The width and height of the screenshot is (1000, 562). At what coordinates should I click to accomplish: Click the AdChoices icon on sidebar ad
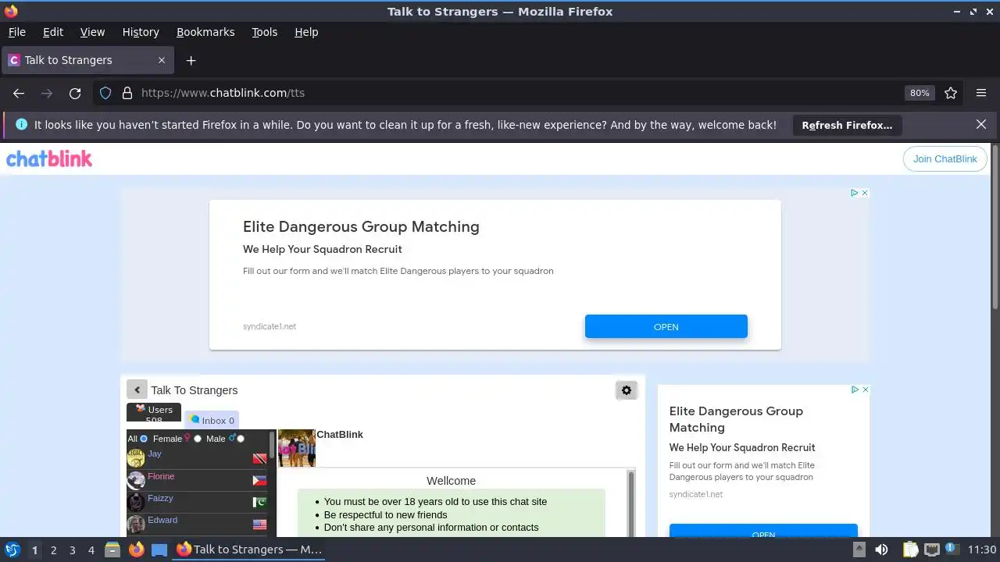tap(855, 389)
